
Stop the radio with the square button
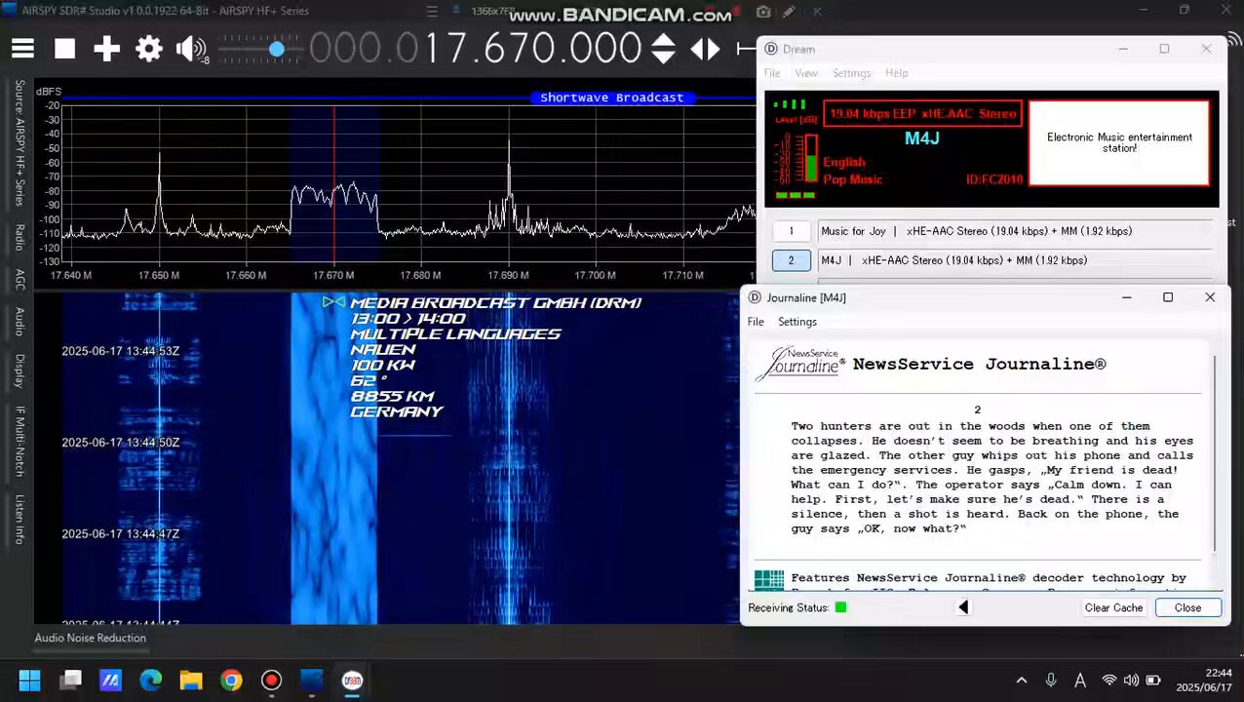click(64, 49)
